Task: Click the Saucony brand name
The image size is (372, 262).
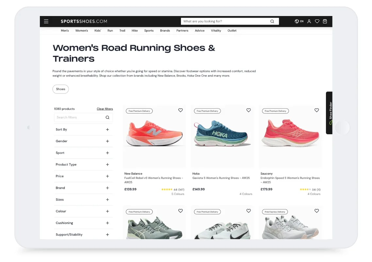Action: (266, 174)
